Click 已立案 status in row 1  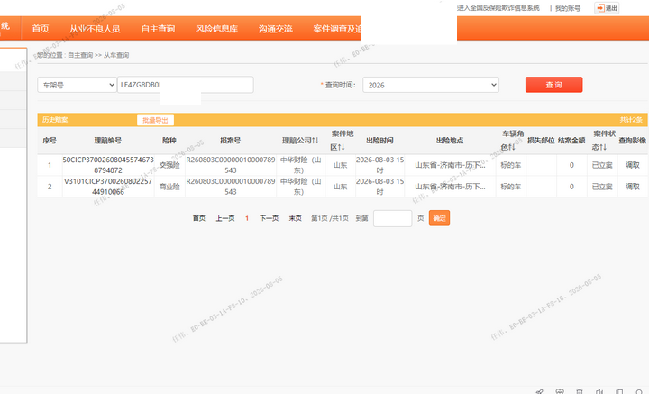tap(602, 165)
